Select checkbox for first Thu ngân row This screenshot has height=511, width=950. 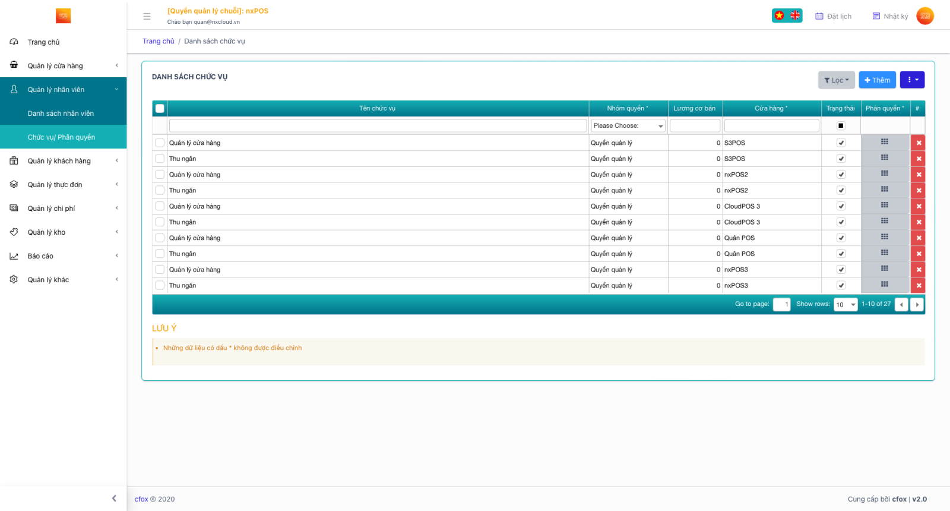[x=160, y=159]
